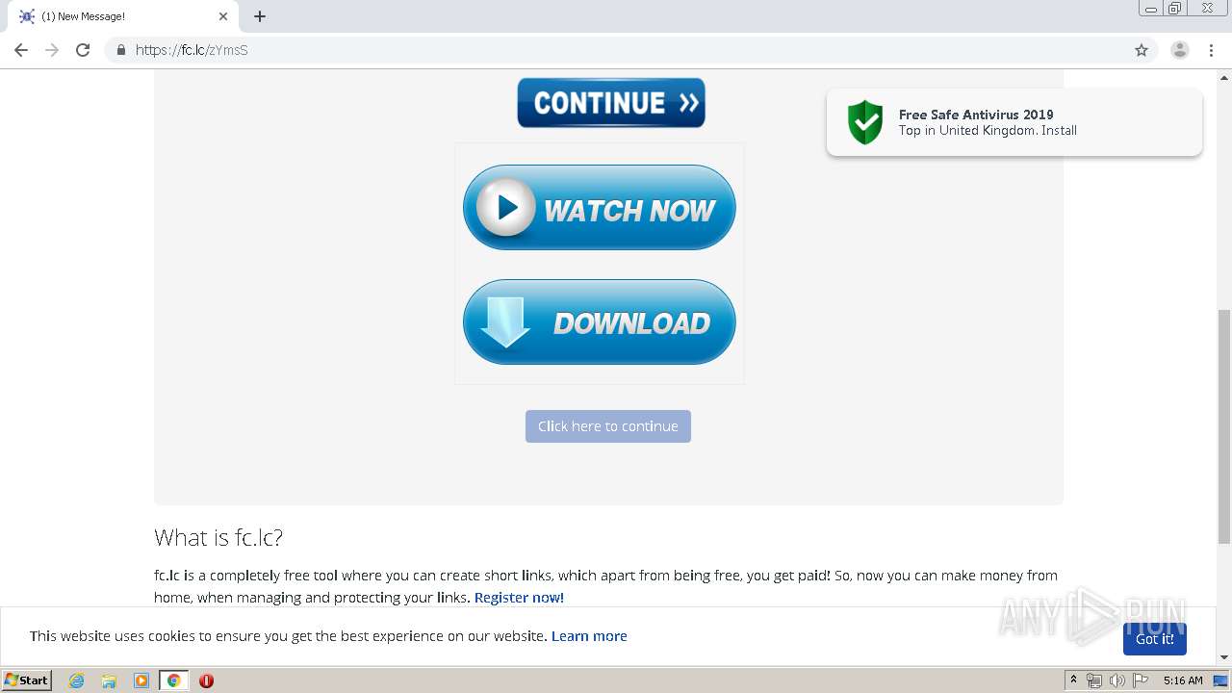This screenshot has width=1232, height=693.
Task: Open the media player taskbar icon
Action: tap(141, 680)
